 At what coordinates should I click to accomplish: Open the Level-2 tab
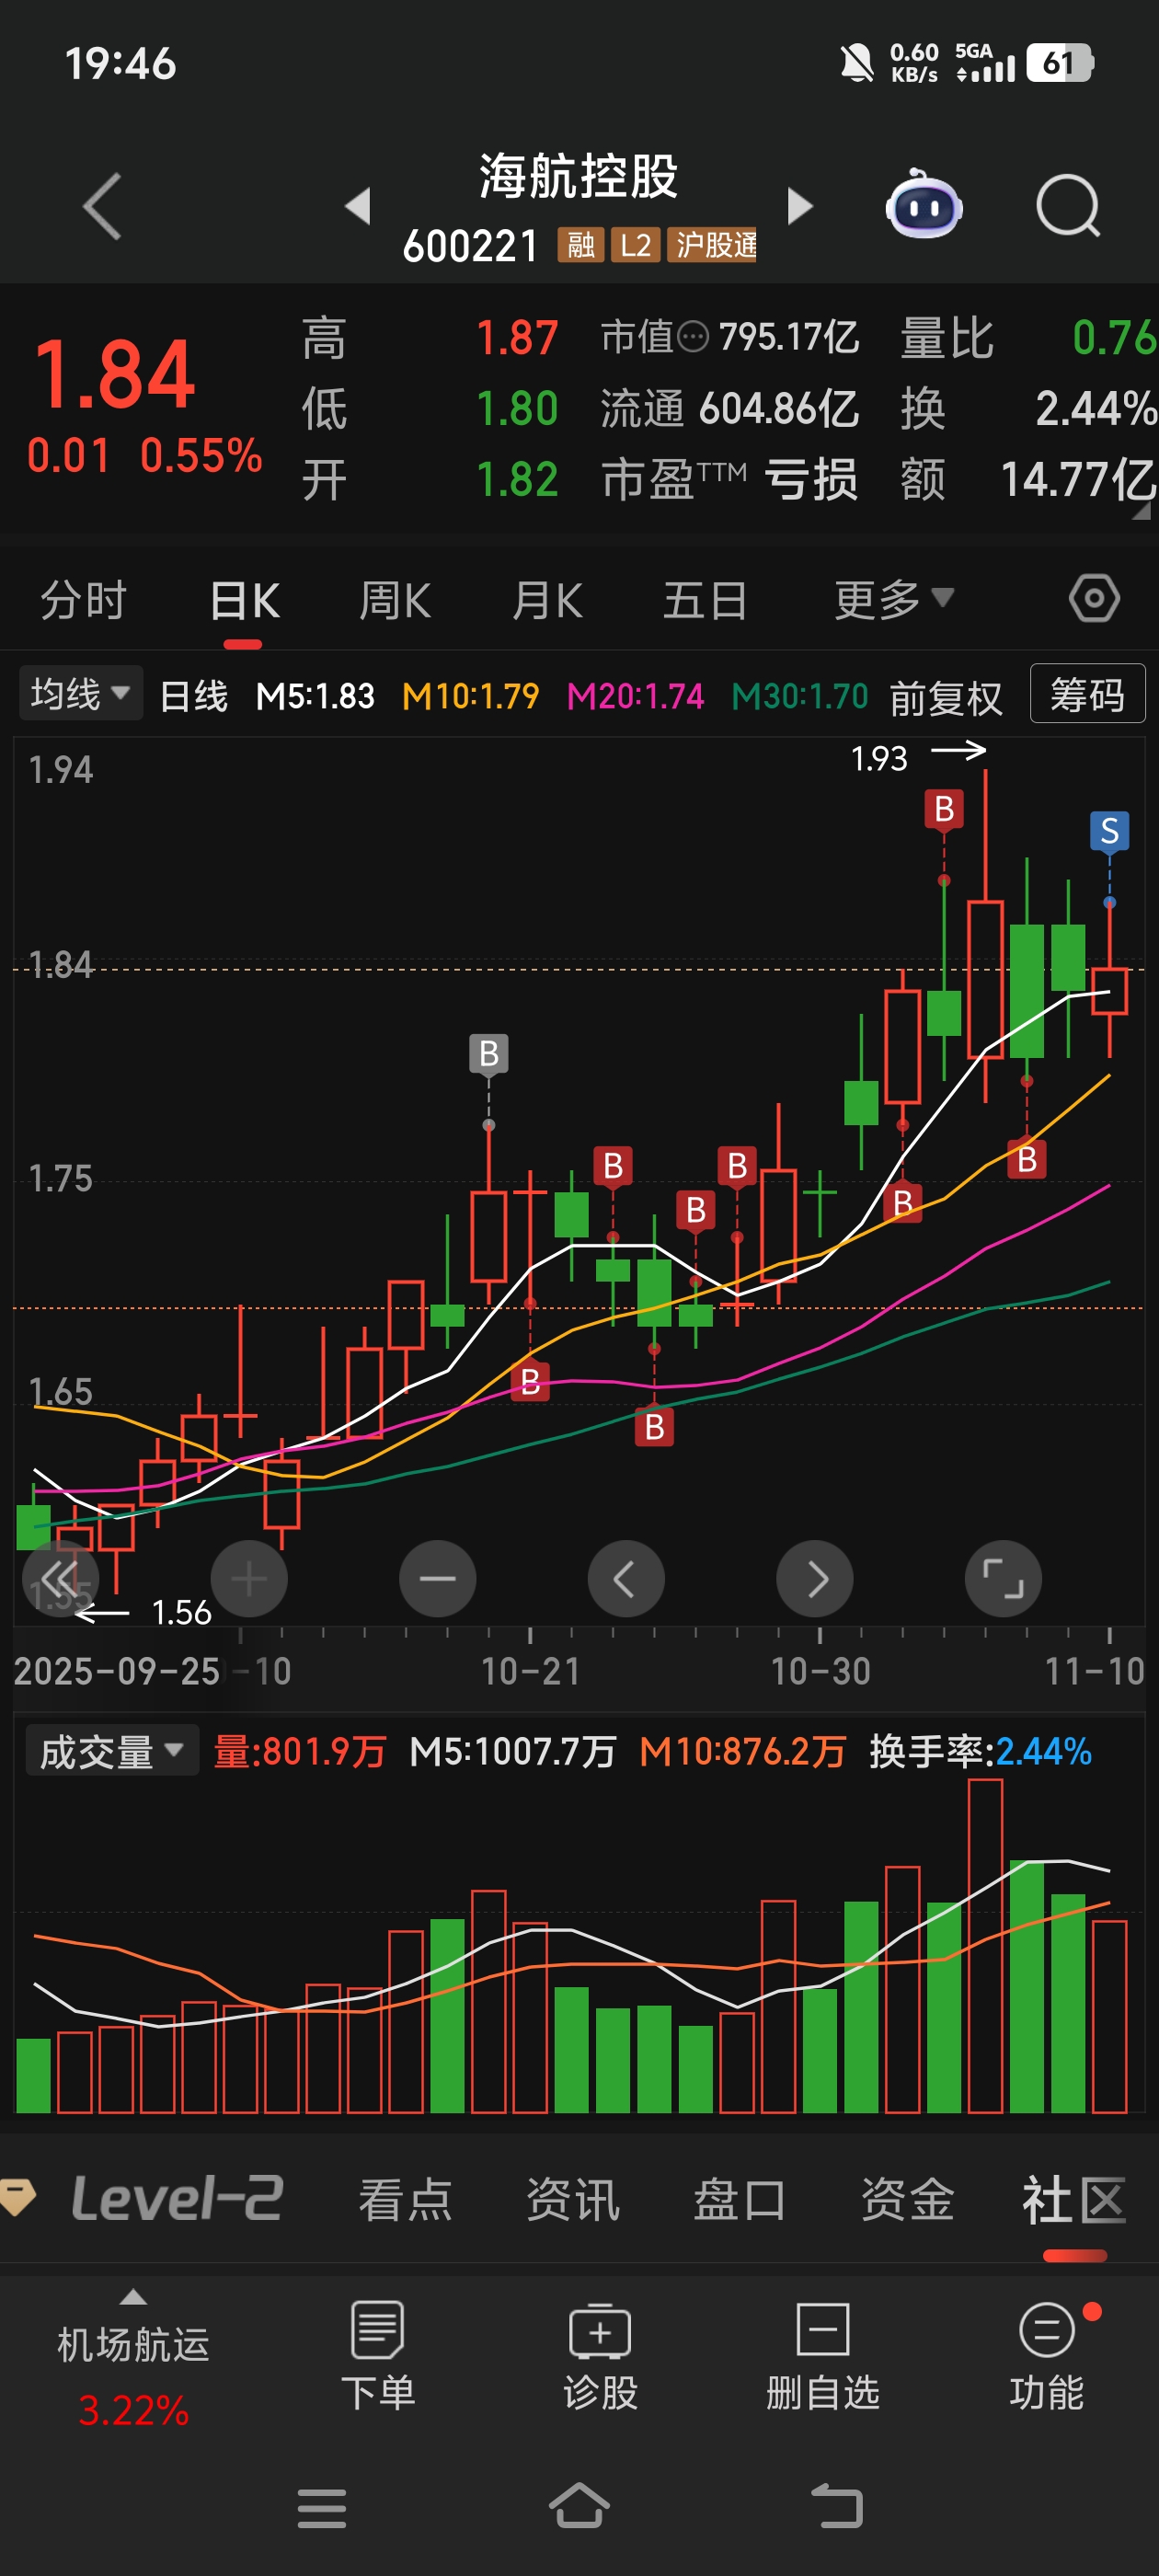177,2200
